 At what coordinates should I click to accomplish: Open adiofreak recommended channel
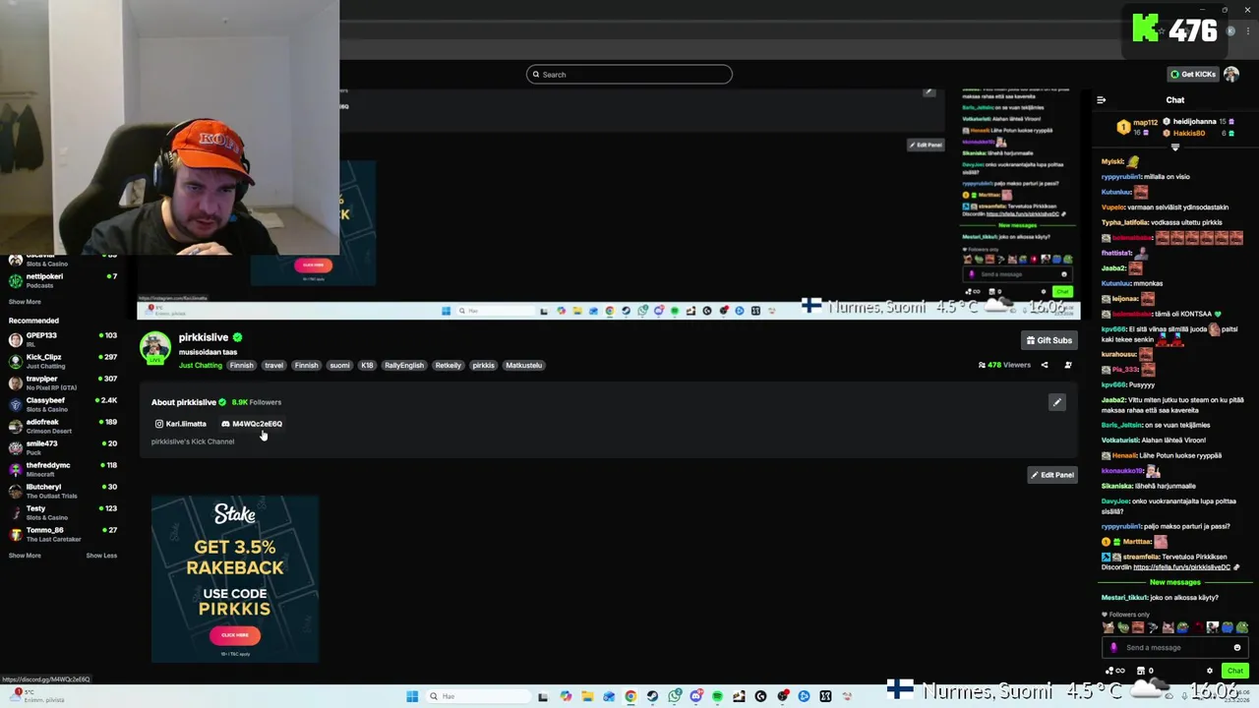pos(61,426)
